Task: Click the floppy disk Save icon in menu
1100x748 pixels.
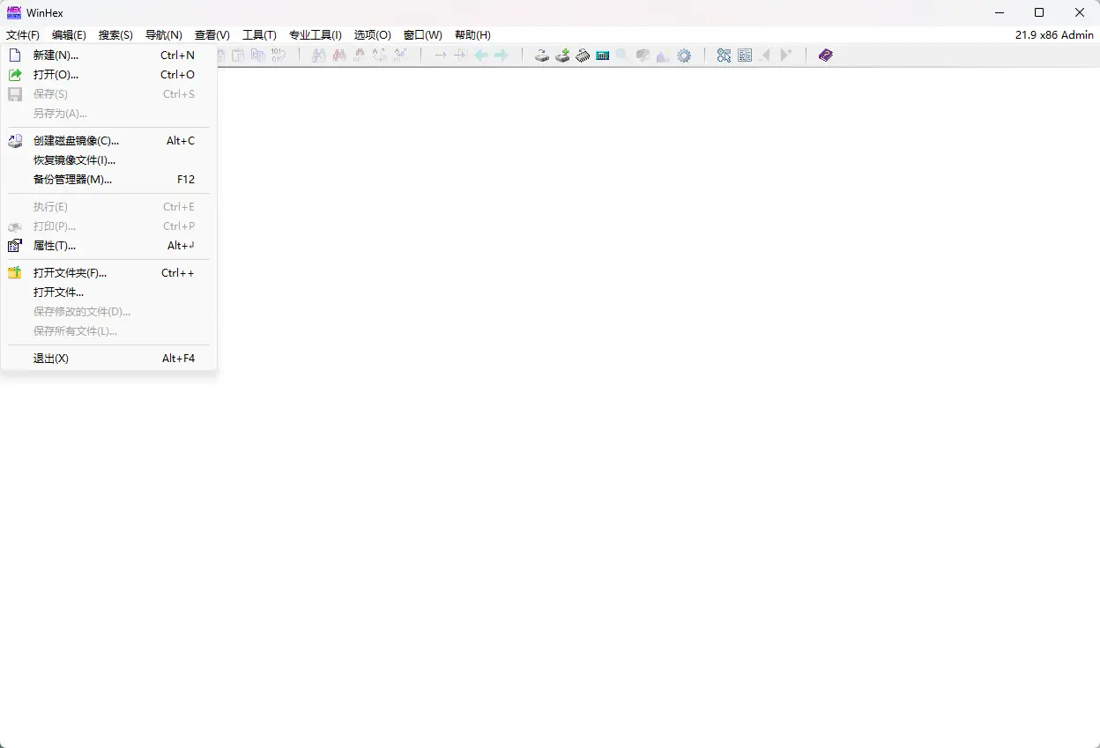Action: (15, 94)
